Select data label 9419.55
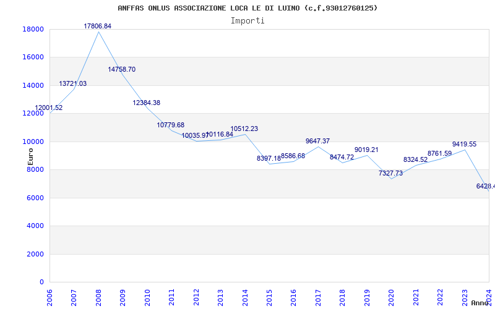Screen dimensions: 495x309 (465, 145)
